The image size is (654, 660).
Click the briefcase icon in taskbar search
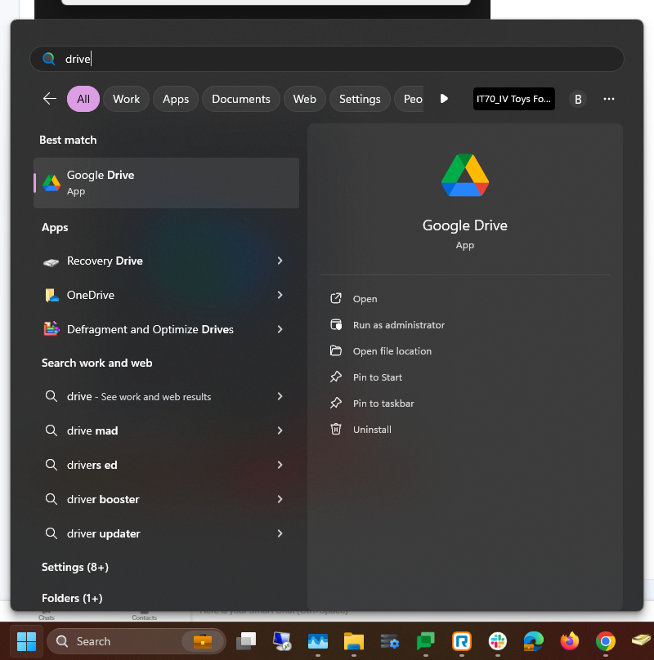(x=203, y=641)
